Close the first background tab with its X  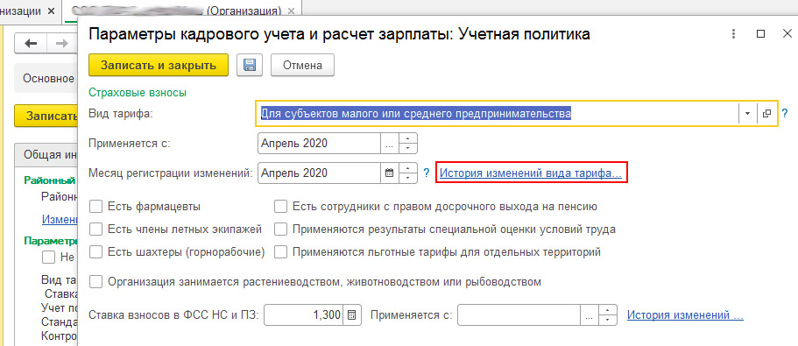51,11
